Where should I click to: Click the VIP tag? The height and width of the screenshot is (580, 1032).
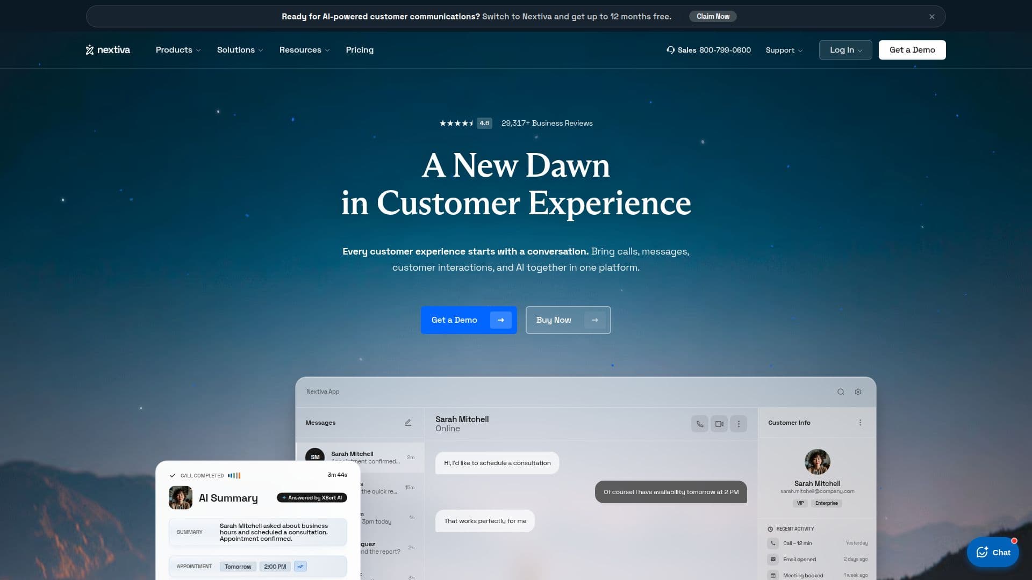point(800,503)
